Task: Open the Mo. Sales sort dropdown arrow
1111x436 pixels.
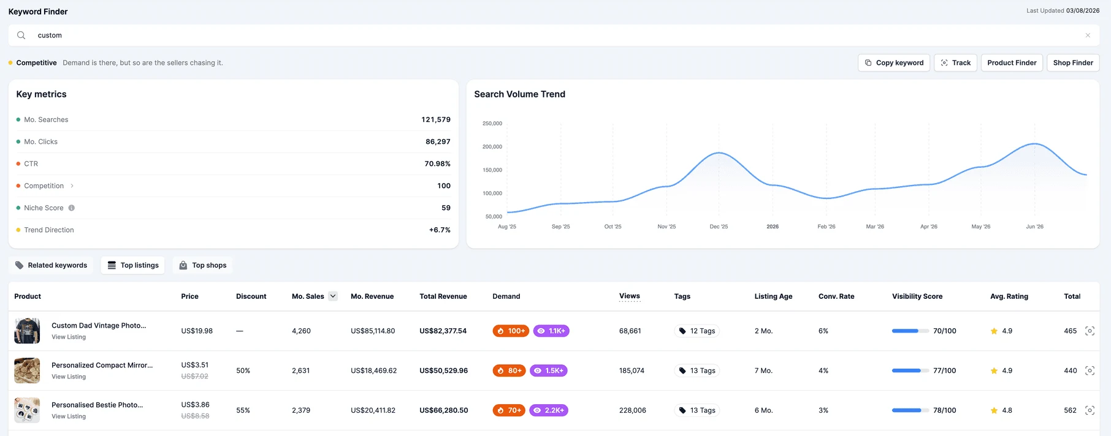Action: coord(333,296)
